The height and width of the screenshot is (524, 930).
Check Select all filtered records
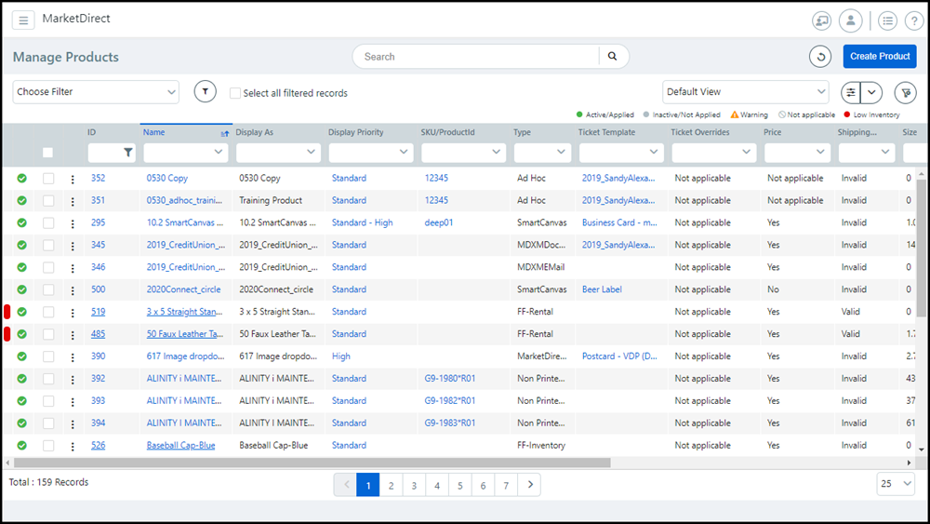click(235, 93)
